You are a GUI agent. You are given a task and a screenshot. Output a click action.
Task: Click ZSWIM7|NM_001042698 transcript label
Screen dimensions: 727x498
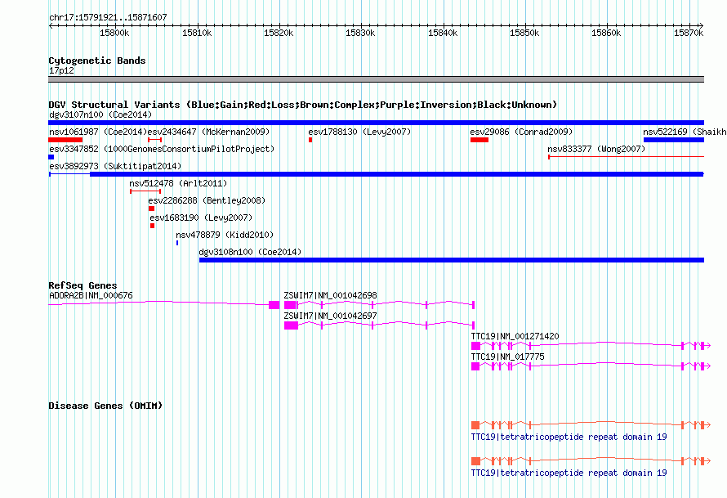[331, 295]
